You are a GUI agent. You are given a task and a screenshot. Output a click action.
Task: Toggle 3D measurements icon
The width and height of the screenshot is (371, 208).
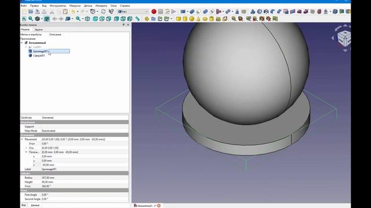268,19
